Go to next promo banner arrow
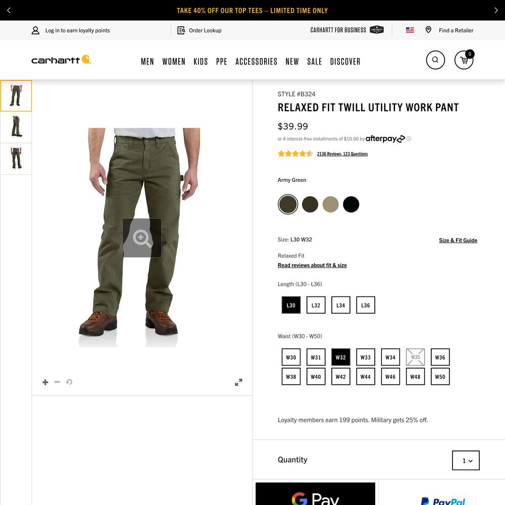Image resolution: width=505 pixels, height=505 pixels. pyautogui.click(x=496, y=10)
